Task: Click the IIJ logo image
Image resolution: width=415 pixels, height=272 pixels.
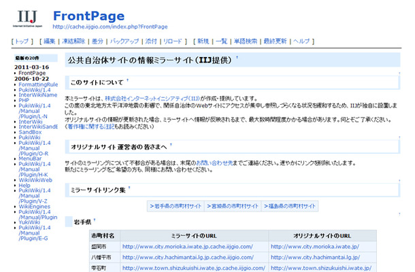Action: (27, 19)
